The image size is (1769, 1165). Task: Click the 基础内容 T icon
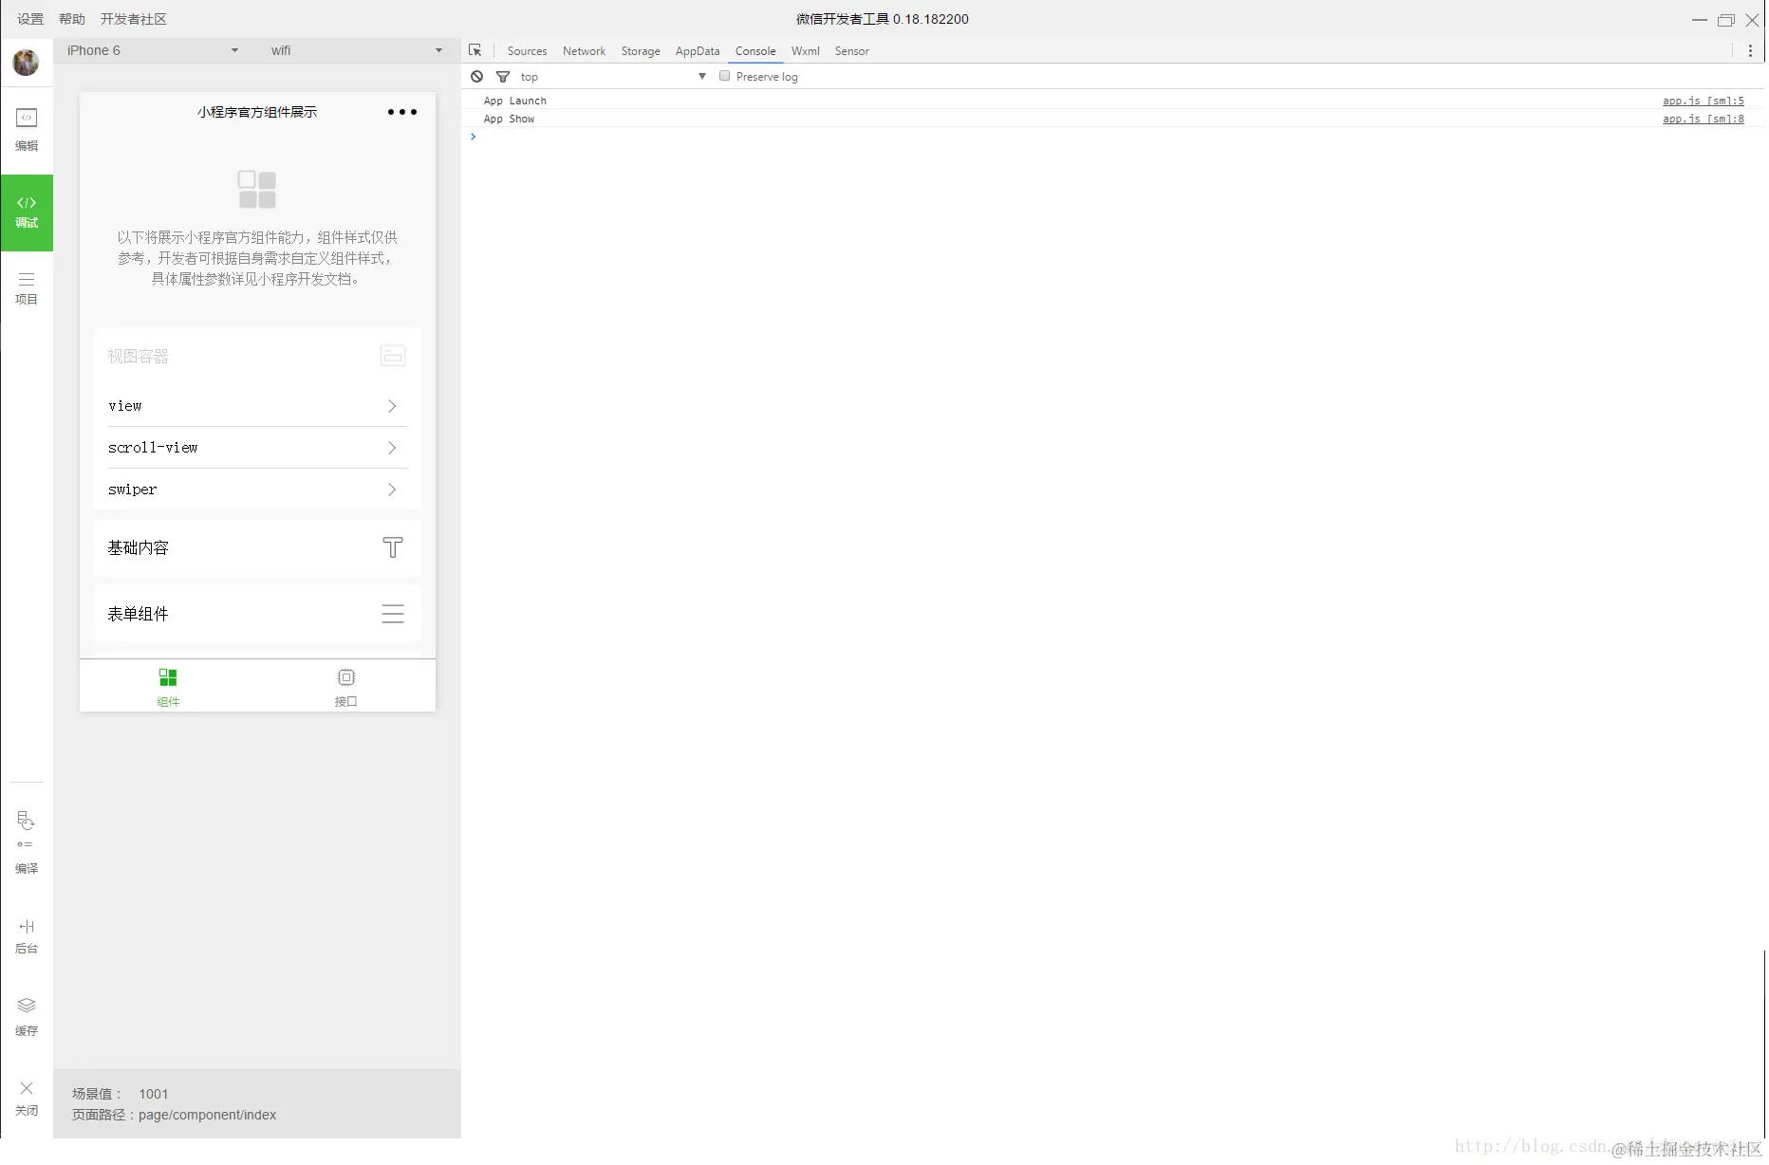[393, 547]
